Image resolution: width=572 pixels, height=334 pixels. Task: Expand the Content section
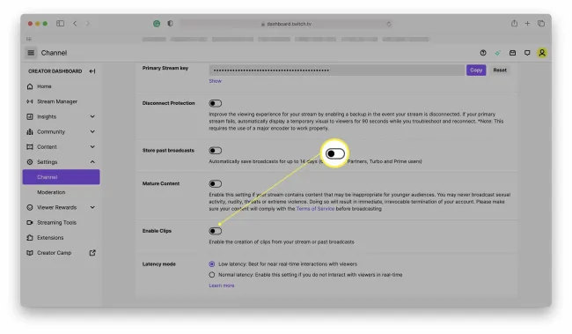point(92,147)
